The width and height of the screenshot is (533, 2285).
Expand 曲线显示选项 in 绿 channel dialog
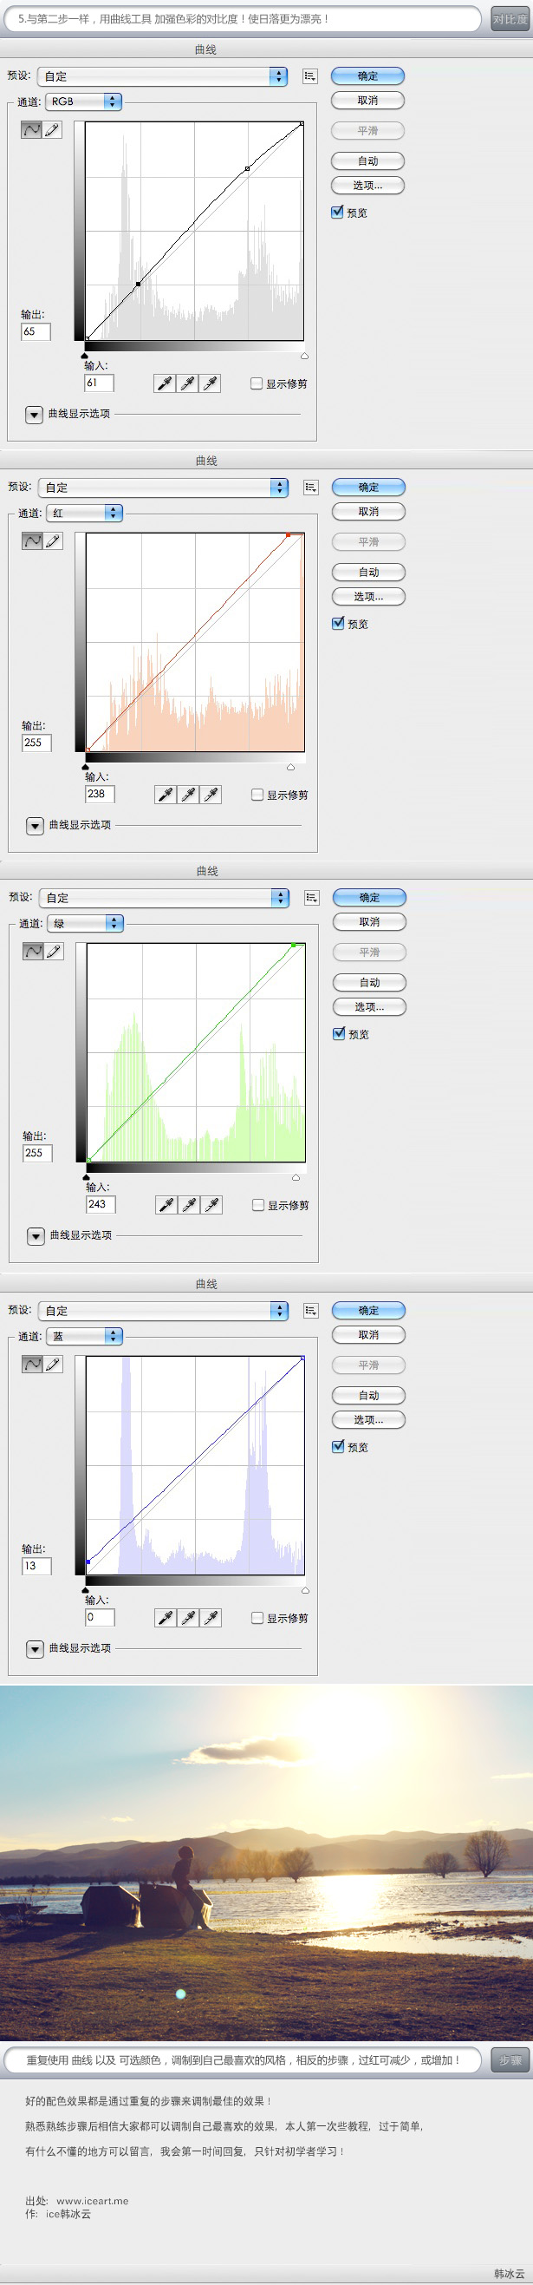[x=36, y=1235]
